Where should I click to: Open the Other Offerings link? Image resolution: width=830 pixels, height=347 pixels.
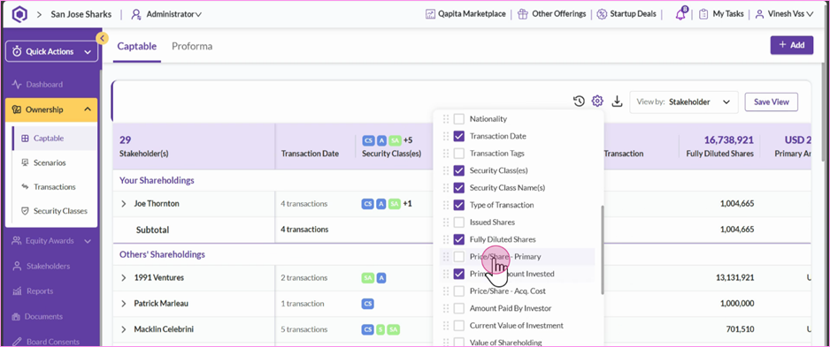pyautogui.click(x=552, y=14)
